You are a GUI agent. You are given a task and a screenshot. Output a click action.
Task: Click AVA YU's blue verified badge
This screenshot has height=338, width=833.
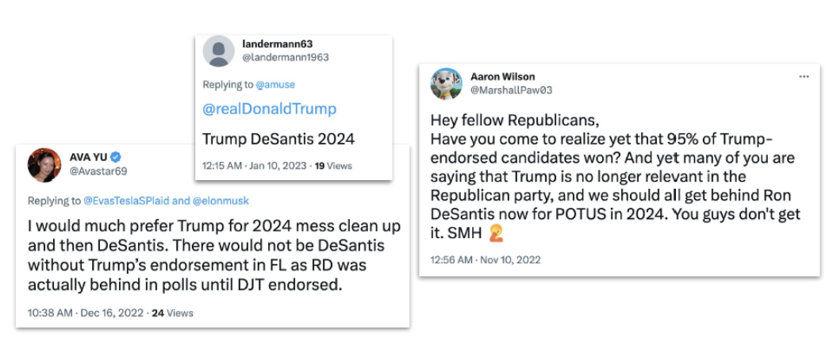click(116, 157)
